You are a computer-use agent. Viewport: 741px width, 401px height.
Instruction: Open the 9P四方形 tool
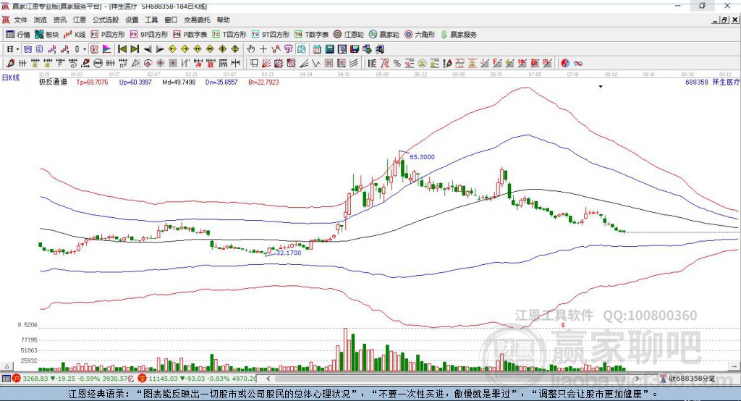pyautogui.click(x=149, y=35)
